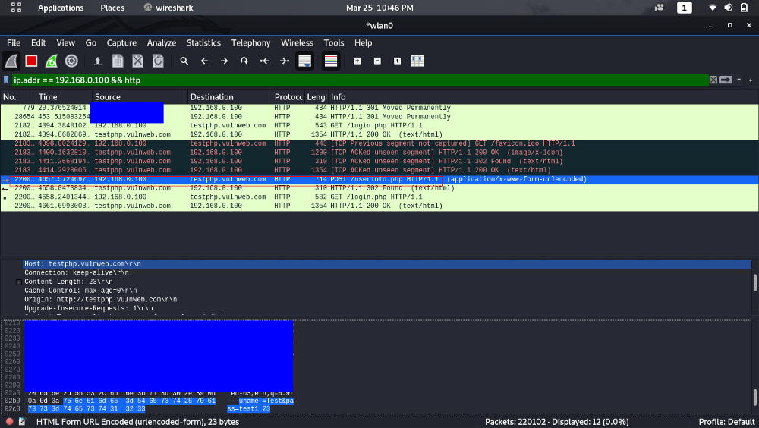Click the display filter input field
The image size is (759, 428).
click(x=360, y=80)
